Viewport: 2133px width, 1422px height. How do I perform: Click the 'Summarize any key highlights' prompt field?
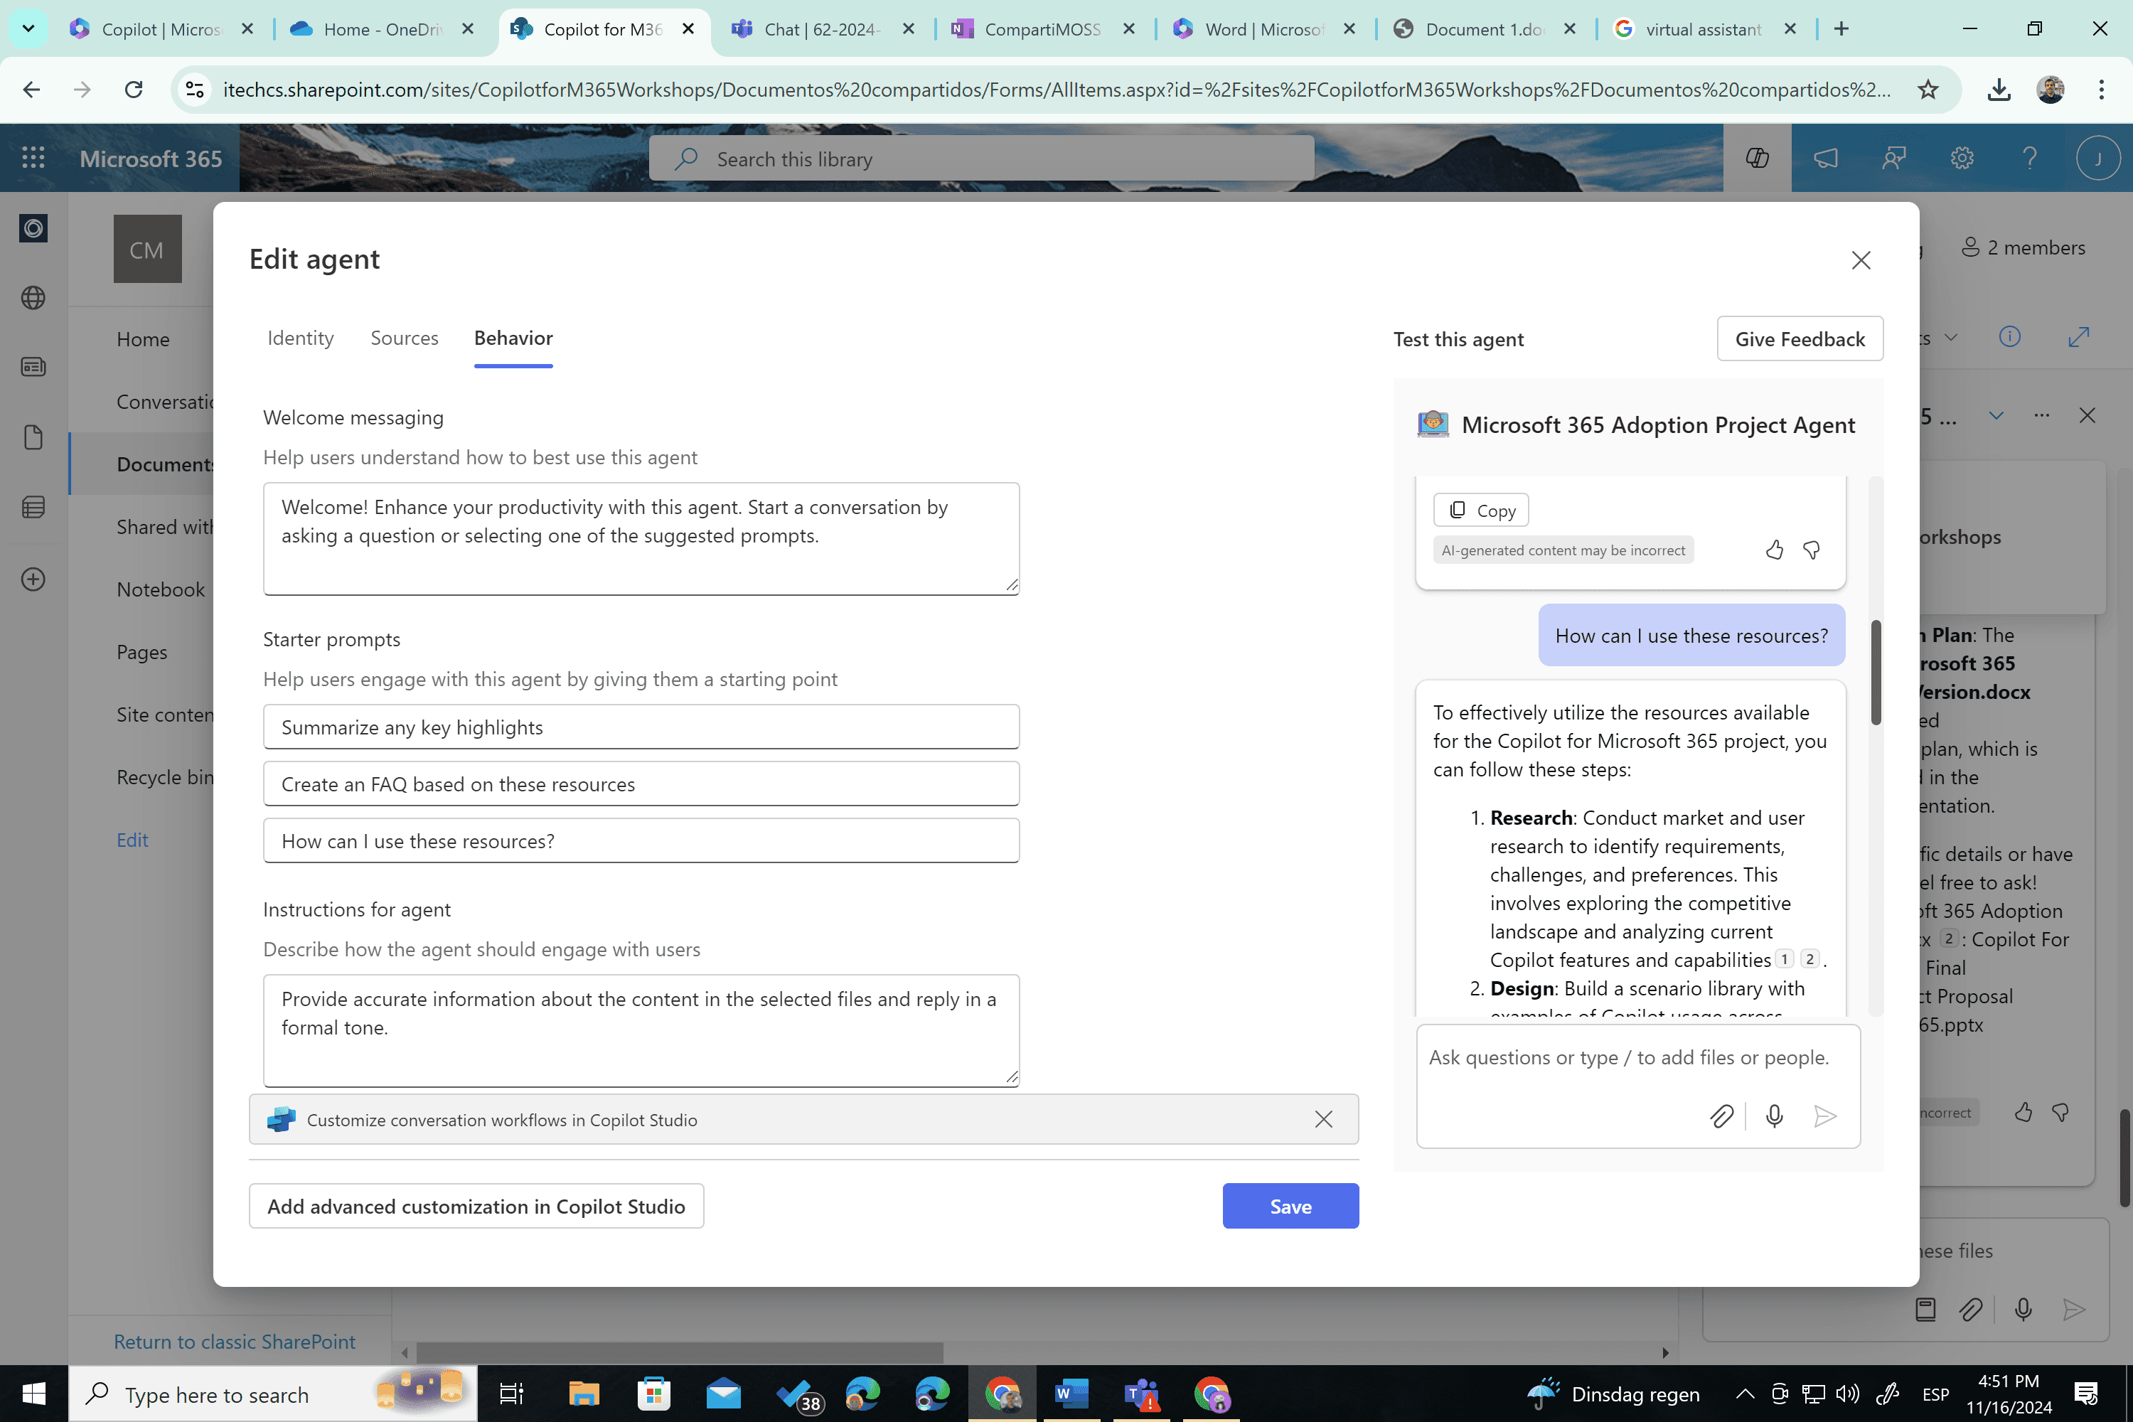[x=641, y=727]
